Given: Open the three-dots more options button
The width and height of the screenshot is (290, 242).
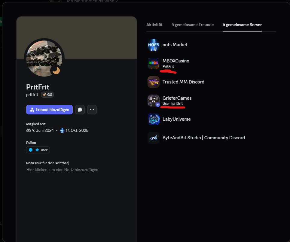Looking at the screenshot, I should tap(92, 110).
